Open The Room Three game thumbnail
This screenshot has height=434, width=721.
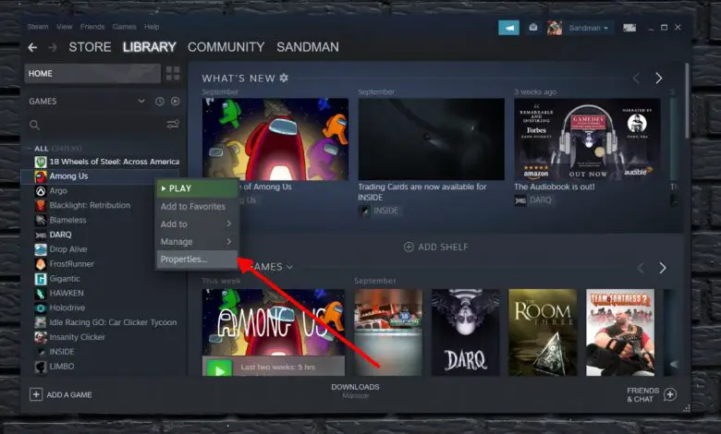tap(543, 332)
